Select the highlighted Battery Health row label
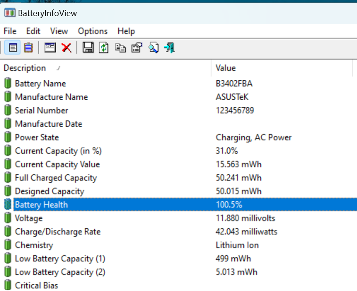Viewport: 357px width, 291px height. click(x=42, y=205)
